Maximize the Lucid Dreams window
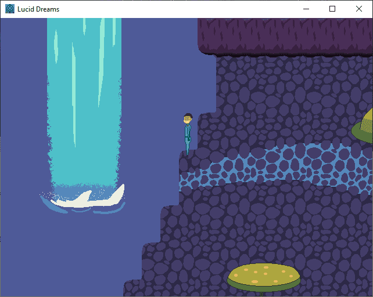Screen dimensions: 373x297 [x=332, y=9]
